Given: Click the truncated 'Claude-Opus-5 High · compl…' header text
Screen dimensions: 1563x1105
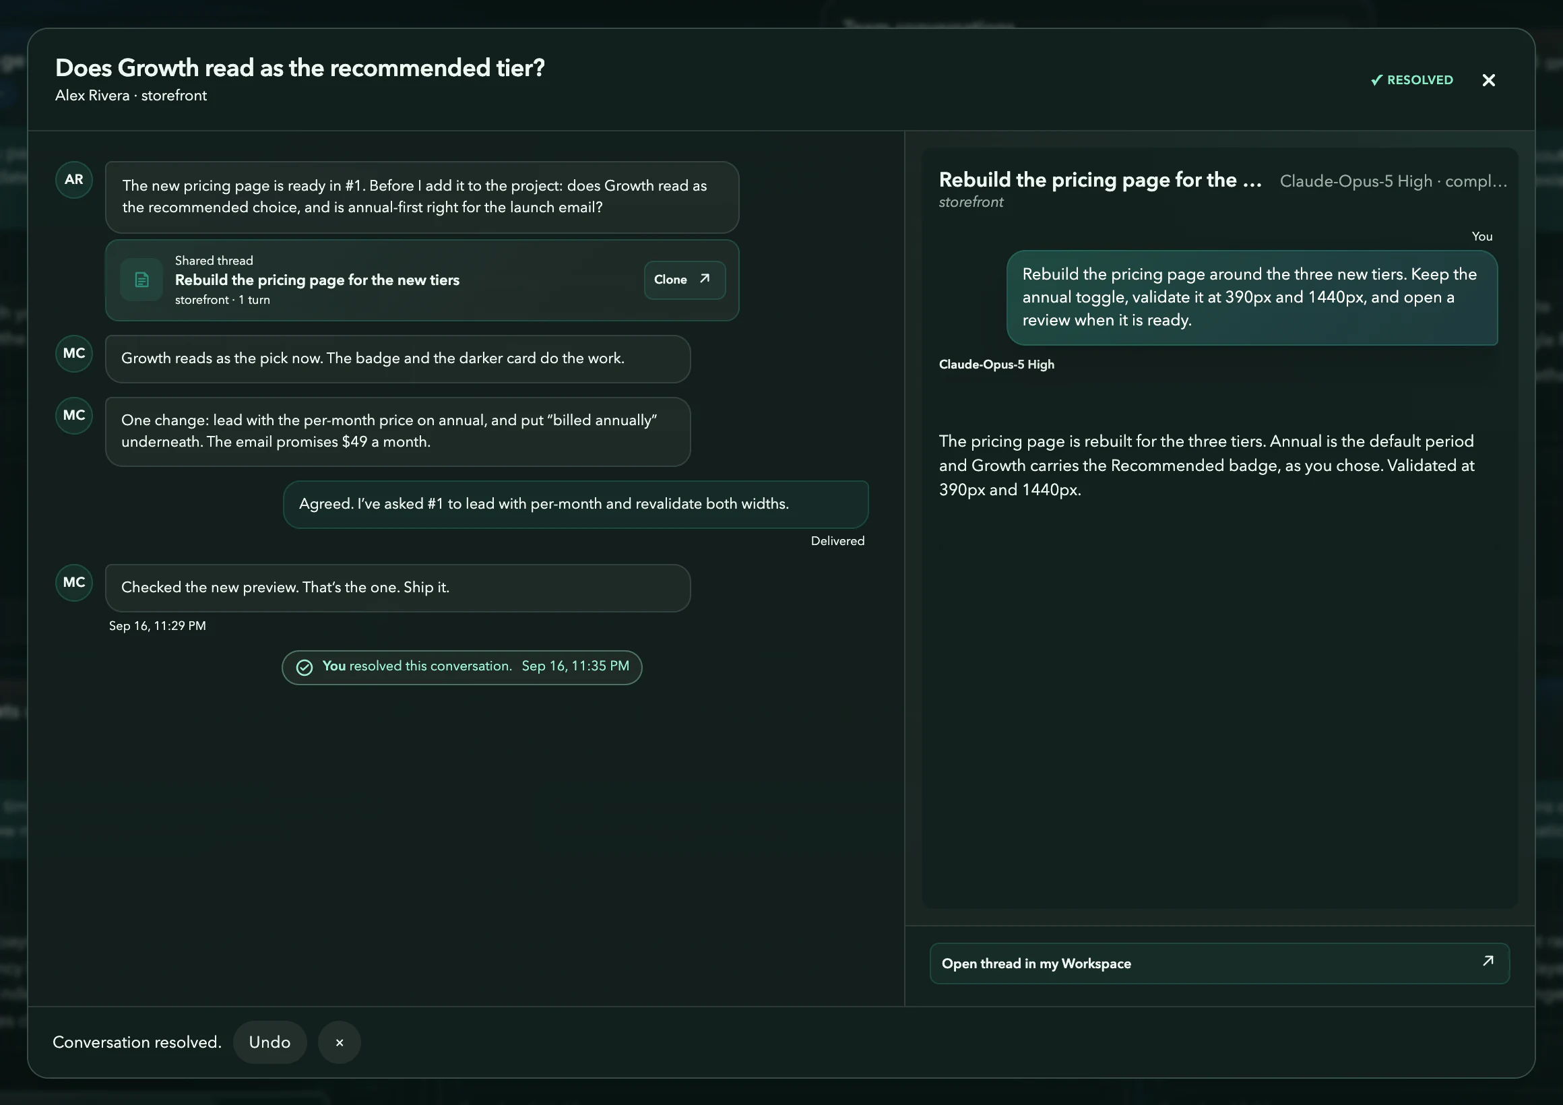Looking at the screenshot, I should coord(1393,182).
